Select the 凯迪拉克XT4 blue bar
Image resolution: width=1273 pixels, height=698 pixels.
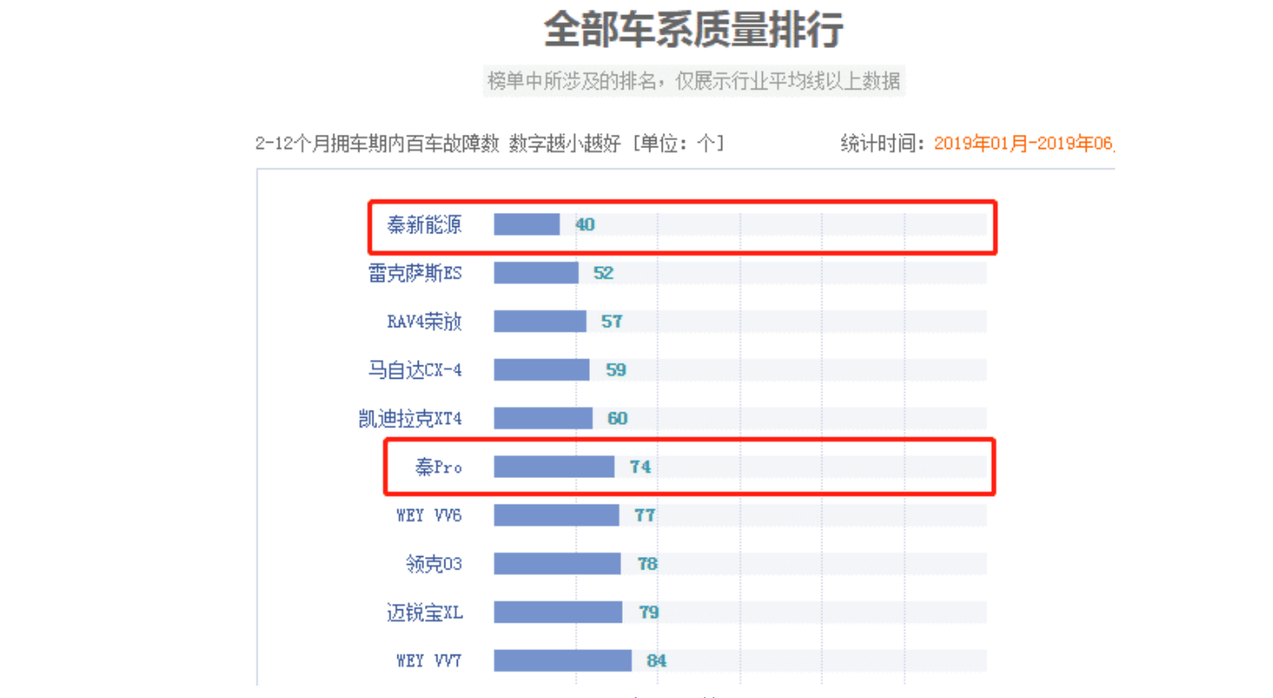tap(543, 419)
